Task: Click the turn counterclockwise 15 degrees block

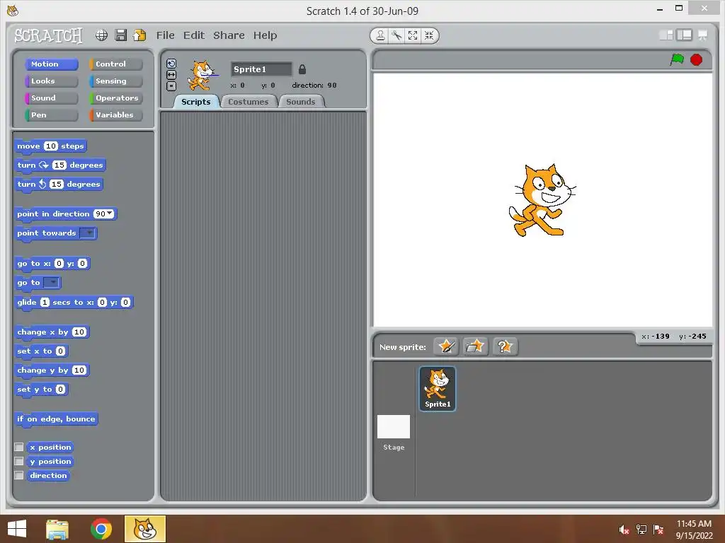Action: (59, 185)
